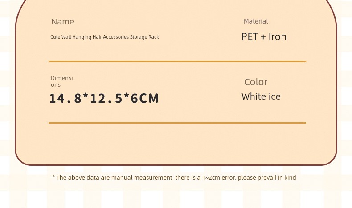Click the upper orange divider line
Screen dimensions: 352x208
point(177,61)
